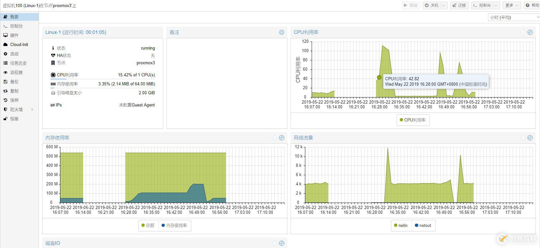Click the 内存使用率 progress bar in status

(x=103, y=88)
